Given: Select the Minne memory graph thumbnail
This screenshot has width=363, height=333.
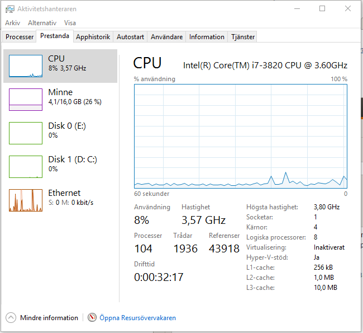Looking at the screenshot, I should pyautogui.click(x=26, y=100).
